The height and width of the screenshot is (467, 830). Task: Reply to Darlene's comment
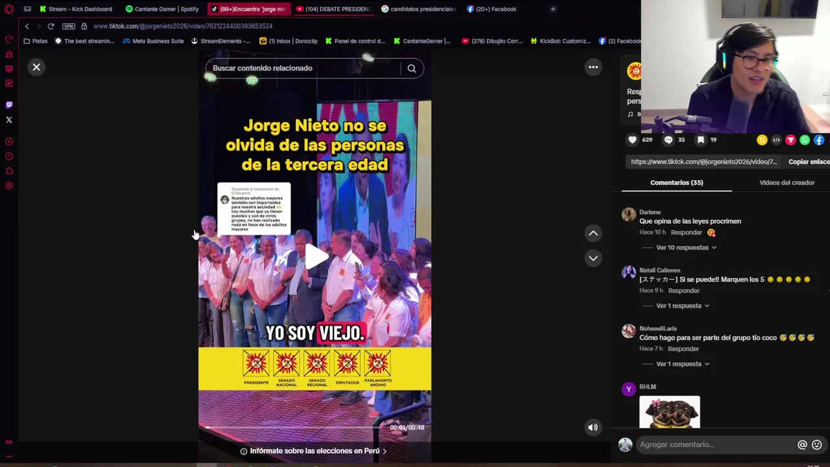pyautogui.click(x=686, y=232)
